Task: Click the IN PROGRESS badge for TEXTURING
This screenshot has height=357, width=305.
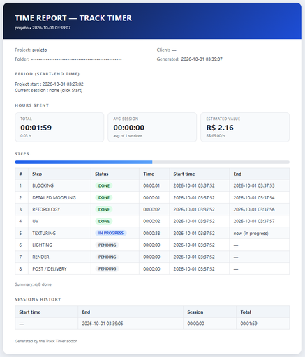Action: [x=111, y=233]
